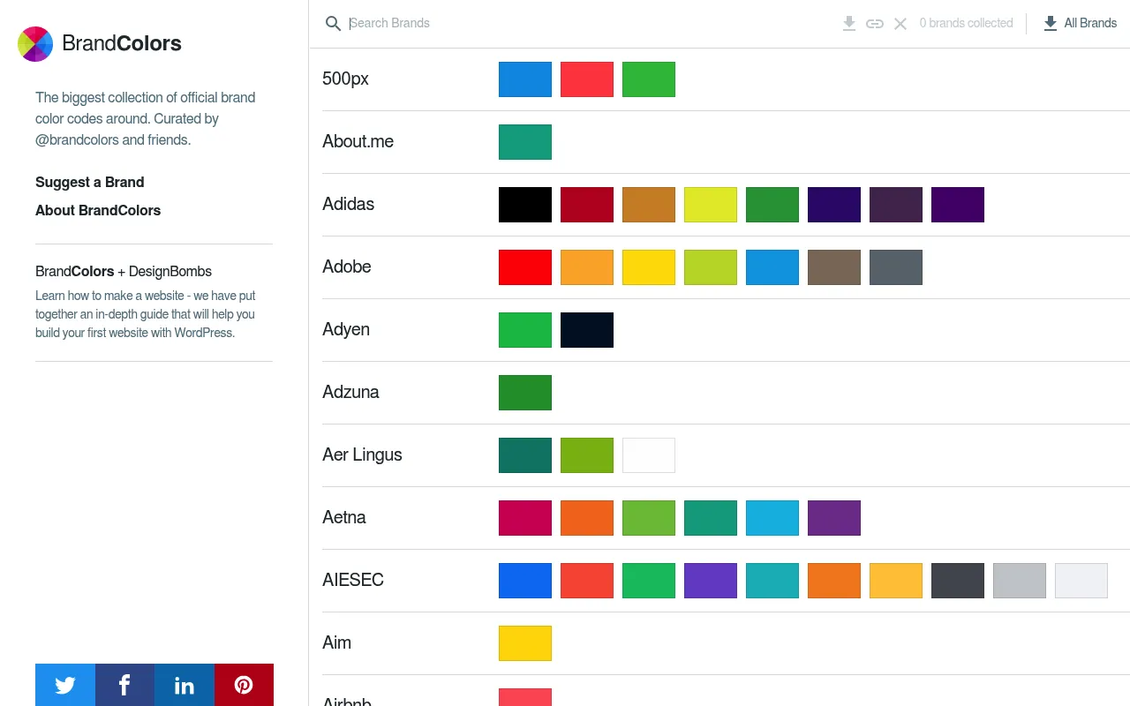Select the Adidas brand name
The width and height of the screenshot is (1130, 706).
click(349, 204)
